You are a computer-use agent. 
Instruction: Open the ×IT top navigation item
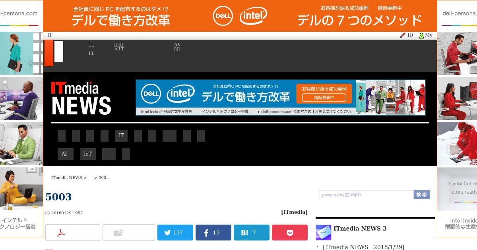[x=119, y=47]
